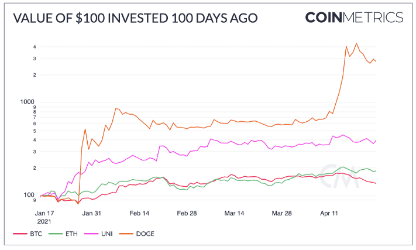Click the red BTC legend line swatch
Image resolution: width=416 pixels, height=250 pixels.
pos(20,234)
